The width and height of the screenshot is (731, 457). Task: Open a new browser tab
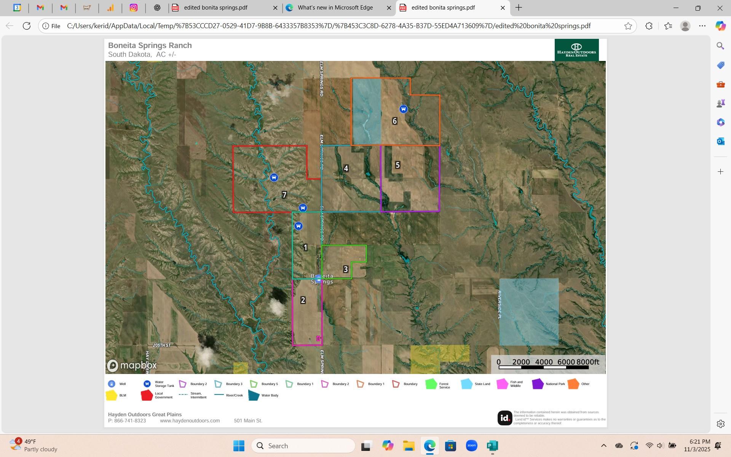pos(519,8)
